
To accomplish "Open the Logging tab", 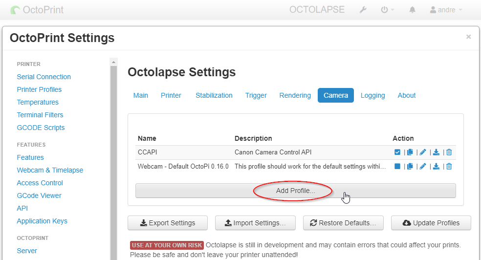I will (x=372, y=95).
